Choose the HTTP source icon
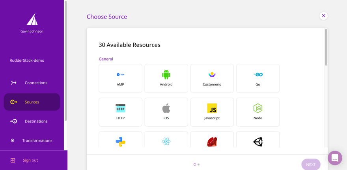The width and height of the screenshot is (347, 170). coord(120,112)
